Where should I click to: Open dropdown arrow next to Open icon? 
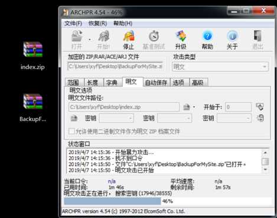pyautogui.click(x=90, y=40)
